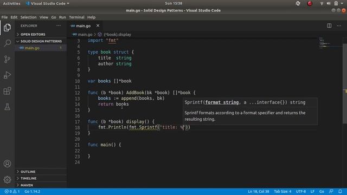Image resolution: width=347 pixels, height=195 pixels.
Task: Close the main.go editor tab
Action: (x=98, y=25)
